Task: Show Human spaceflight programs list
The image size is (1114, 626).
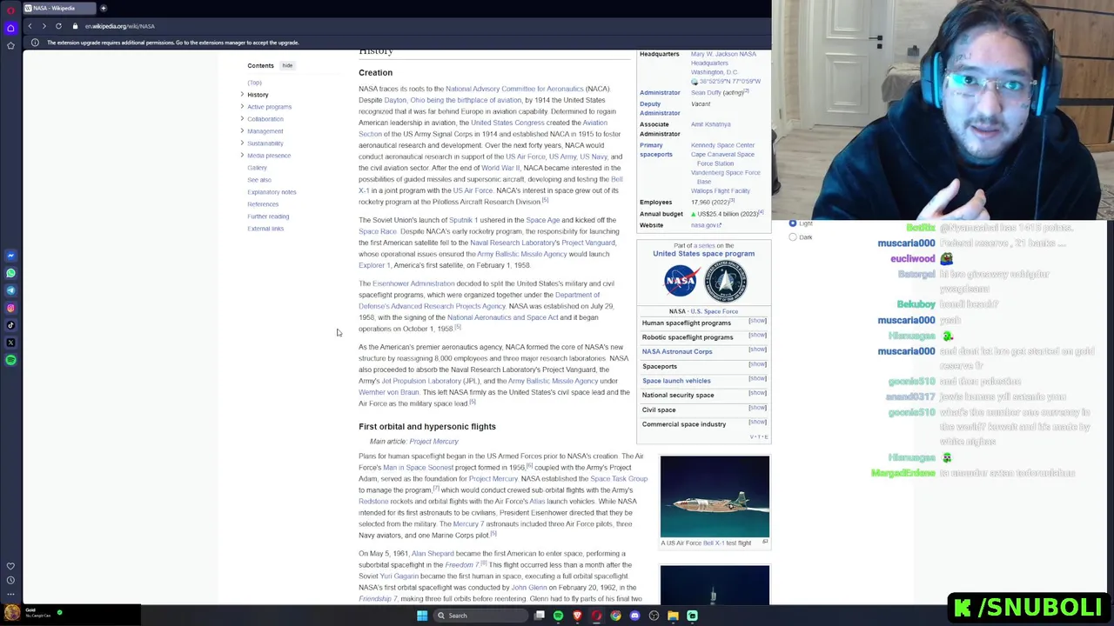Action: pyautogui.click(x=757, y=321)
